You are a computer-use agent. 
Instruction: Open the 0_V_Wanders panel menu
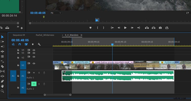tap(81, 35)
